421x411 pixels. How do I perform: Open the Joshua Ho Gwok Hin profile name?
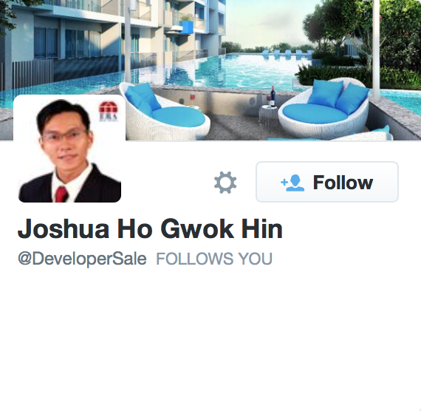point(150,228)
